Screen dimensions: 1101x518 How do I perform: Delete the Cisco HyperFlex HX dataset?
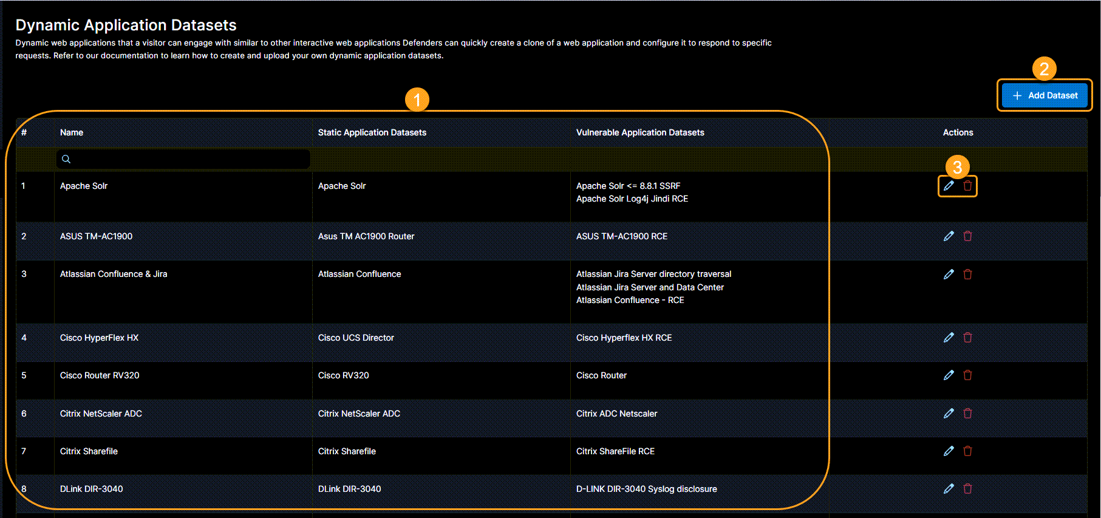tap(968, 338)
